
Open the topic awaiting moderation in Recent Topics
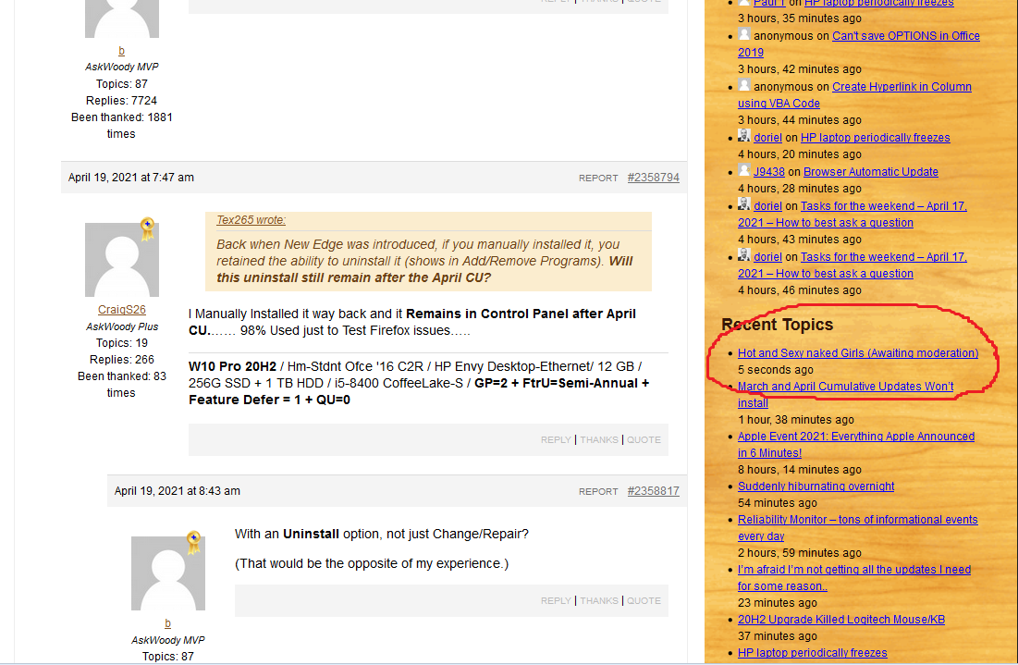coord(858,353)
